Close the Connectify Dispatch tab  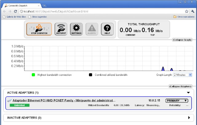pyautogui.click(x=38, y=6)
